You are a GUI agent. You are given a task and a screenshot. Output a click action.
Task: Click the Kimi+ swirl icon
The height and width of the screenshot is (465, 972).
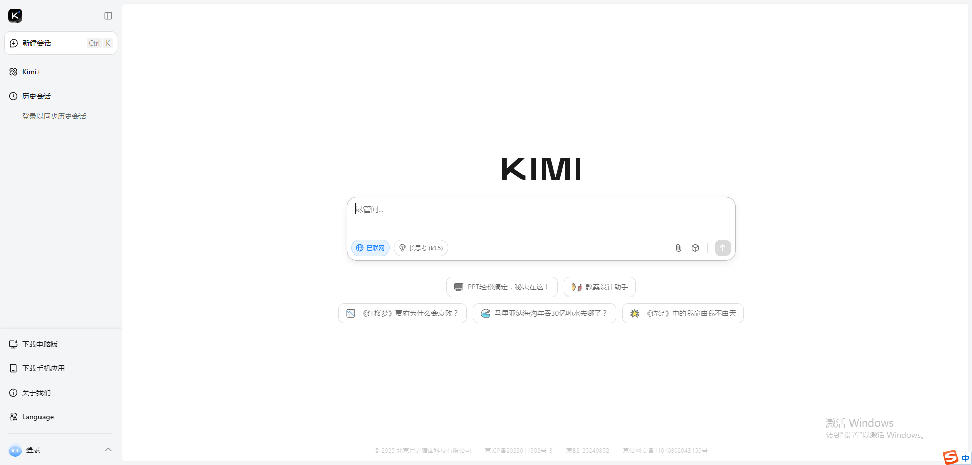click(13, 72)
